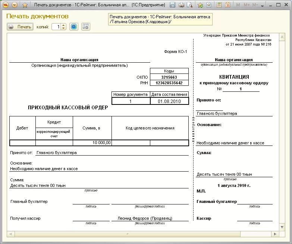Click the КВИТАНЦИЯ heading
The height and width of the screenshot is (244, 292).
tap(234, 77)
